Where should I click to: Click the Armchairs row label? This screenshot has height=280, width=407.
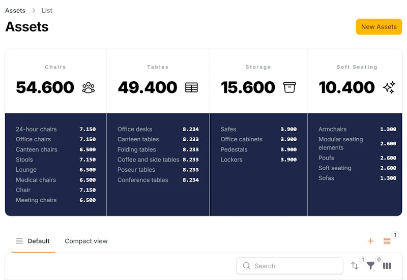coord(333,129)
